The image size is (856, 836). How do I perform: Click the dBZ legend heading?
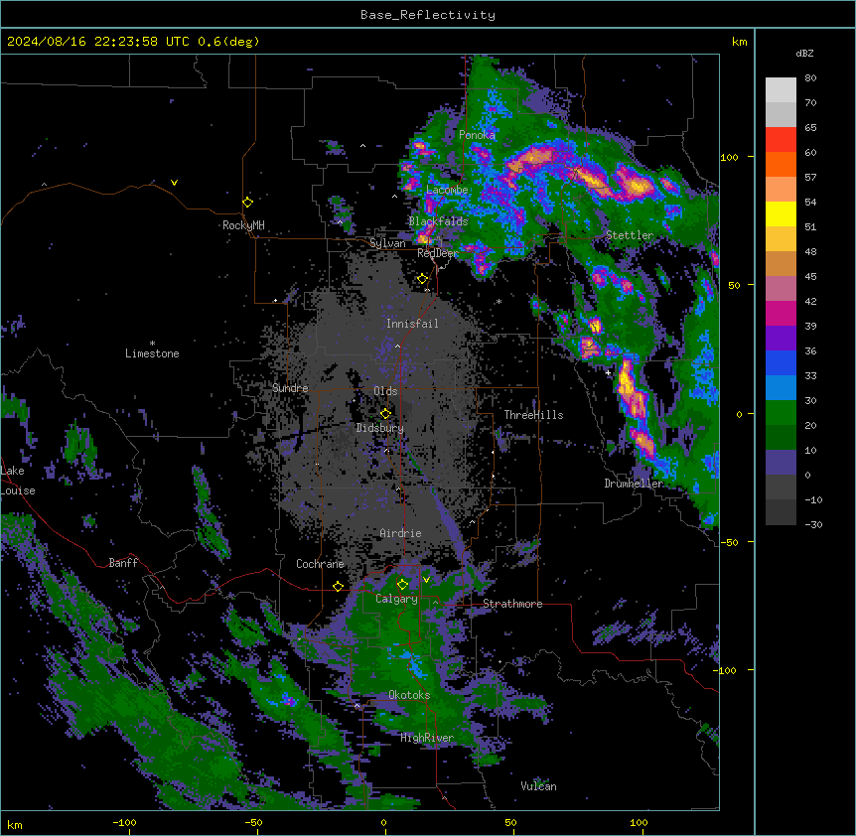[x=804, y=54]
